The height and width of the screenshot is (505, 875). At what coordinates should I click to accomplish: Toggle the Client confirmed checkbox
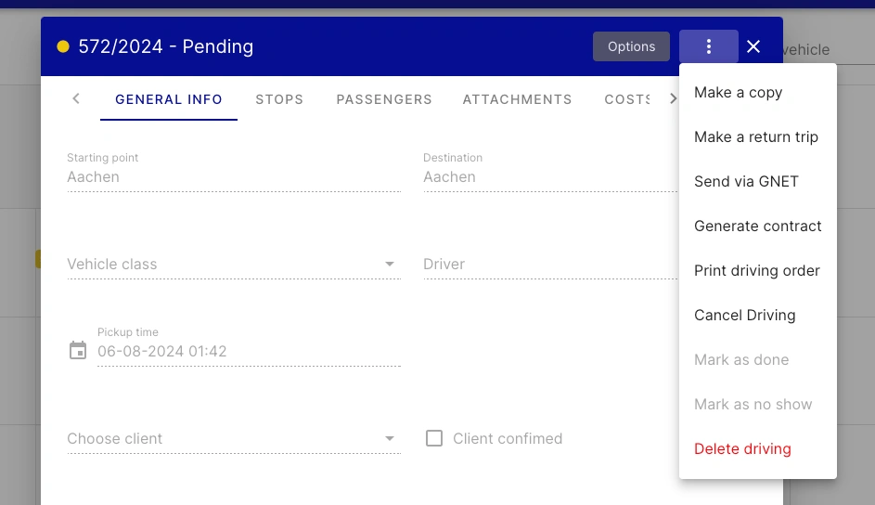(434, 438)
